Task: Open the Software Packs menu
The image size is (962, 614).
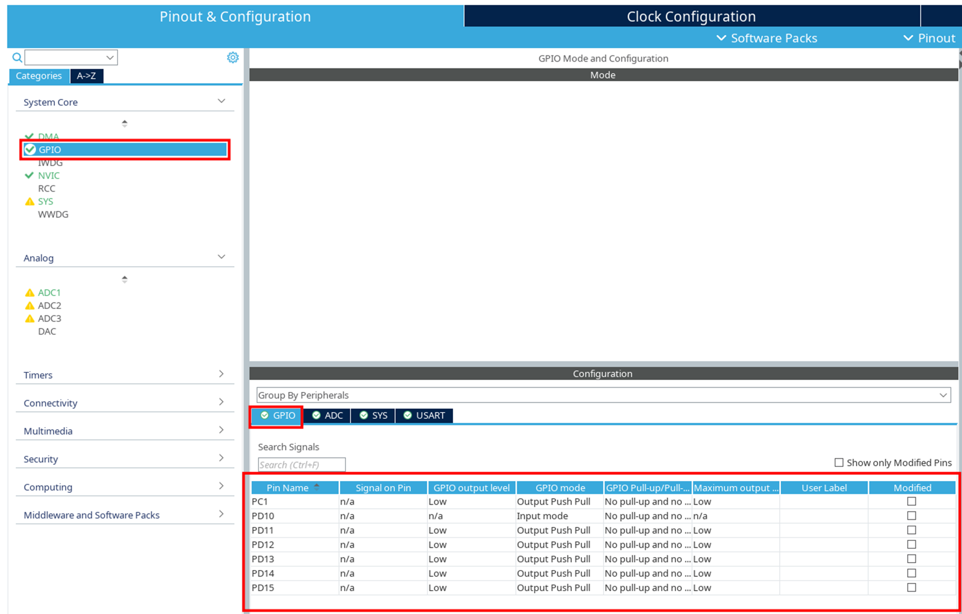Action: 767,38
